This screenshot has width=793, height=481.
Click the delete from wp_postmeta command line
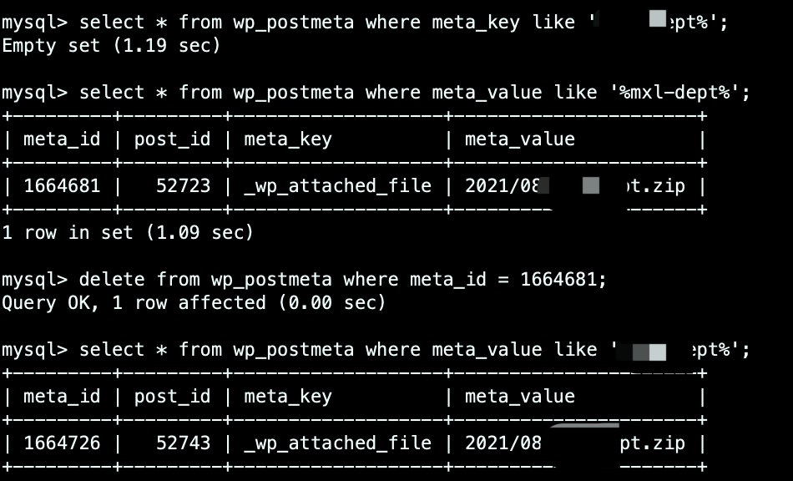coord(304,279)
